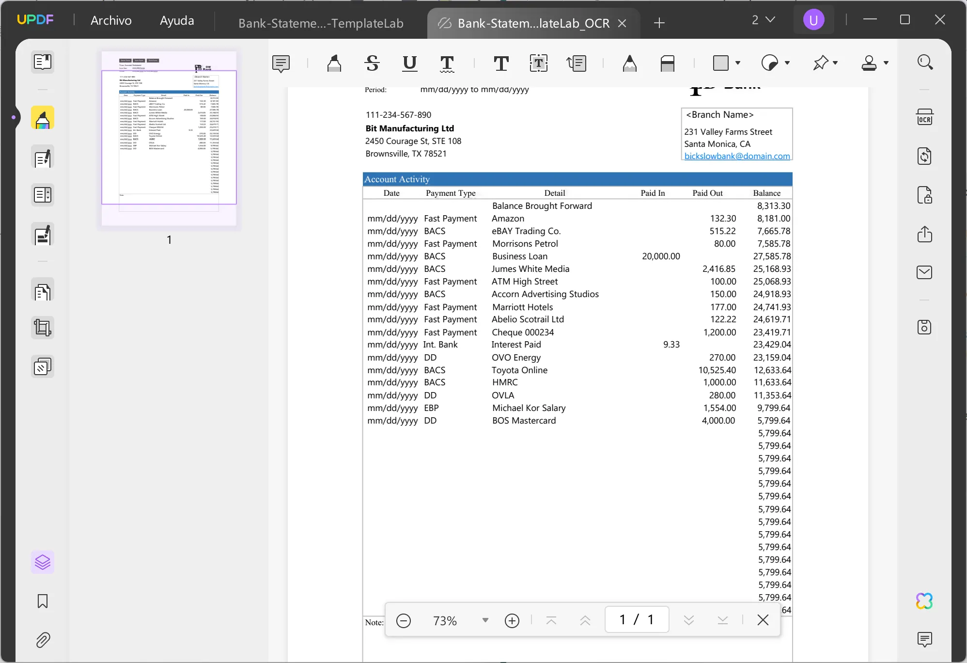Expand the sticker options arrow
Screen dimensions: 967x663
pyautogui.click(x=787, y=63)
